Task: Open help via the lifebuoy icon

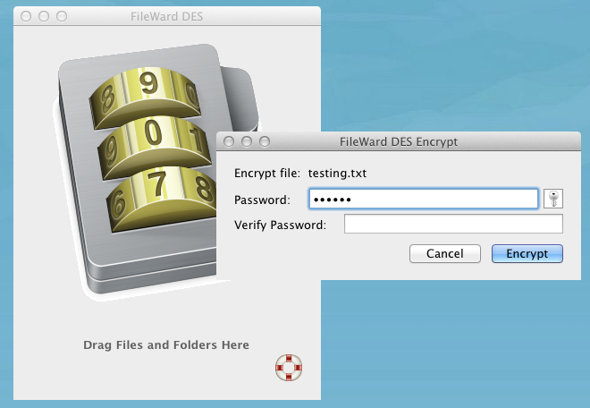Action: click(x=289, y=368)
